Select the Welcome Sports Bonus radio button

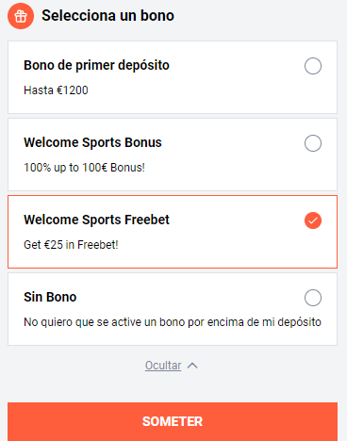313,143
